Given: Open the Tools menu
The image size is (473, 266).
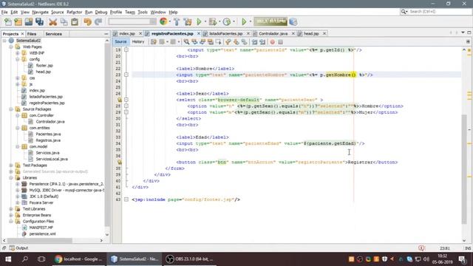Looking at the screenshot, I should pos(143,12).
